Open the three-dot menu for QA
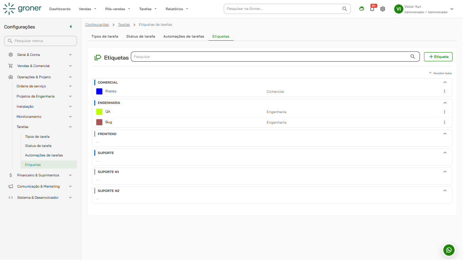 click(444, 112)
